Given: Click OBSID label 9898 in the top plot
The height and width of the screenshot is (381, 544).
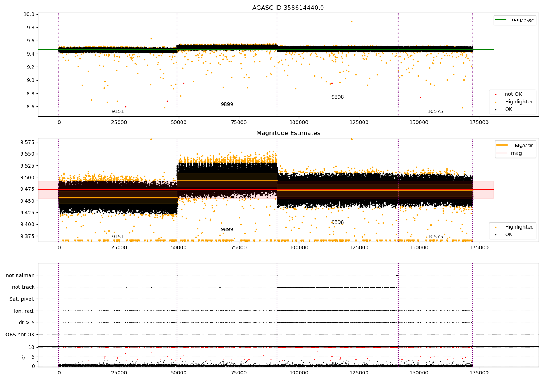Looking at the screenshot, I should point(337,97).
